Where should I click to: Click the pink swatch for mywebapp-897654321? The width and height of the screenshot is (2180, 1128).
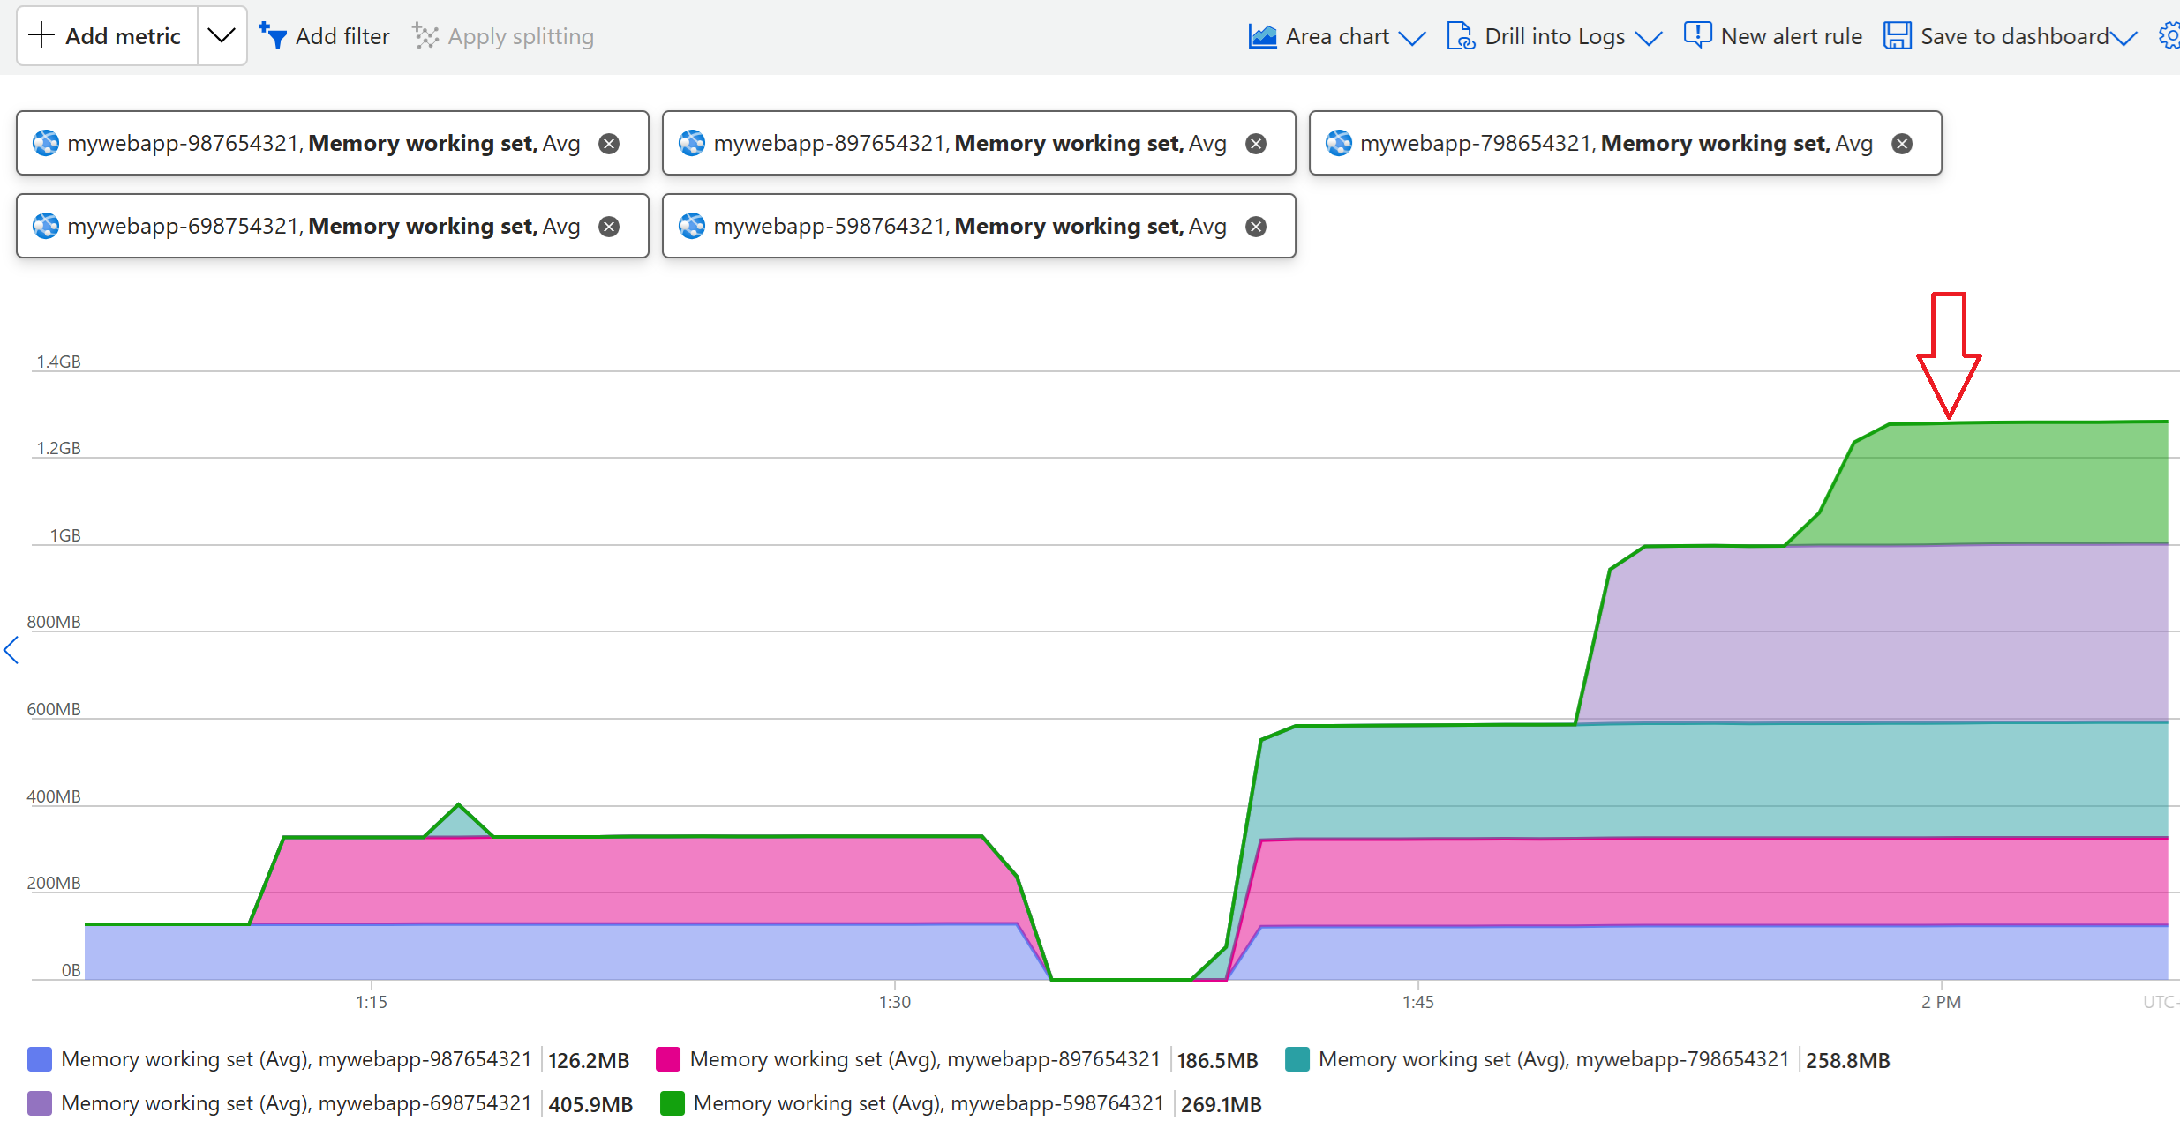[x=669, y=1059]
